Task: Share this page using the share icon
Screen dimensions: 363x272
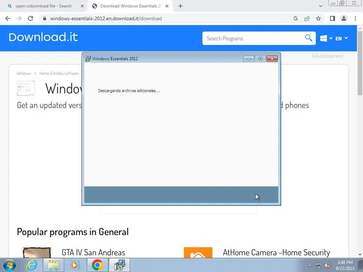Action: coord(307,18)
